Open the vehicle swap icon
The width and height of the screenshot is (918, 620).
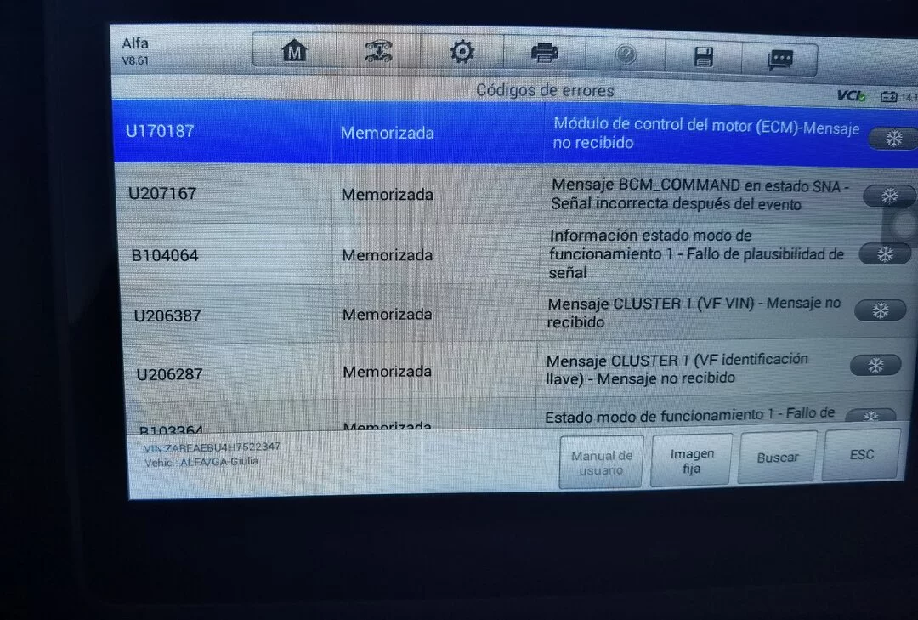[x=379, y=52]
